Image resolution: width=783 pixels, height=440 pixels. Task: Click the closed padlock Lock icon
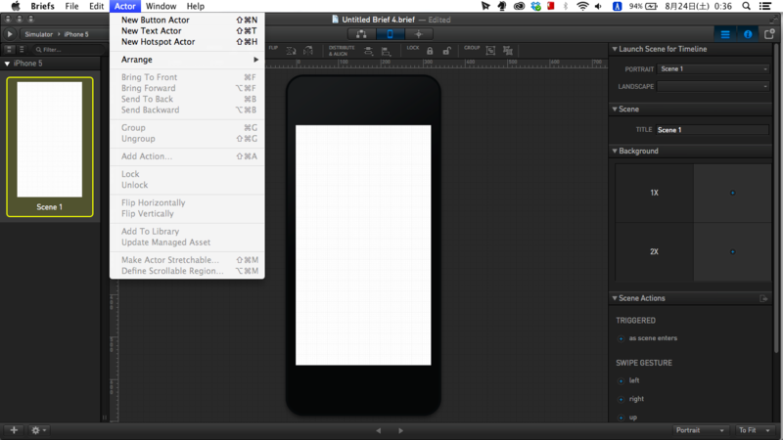pos(430,51)
